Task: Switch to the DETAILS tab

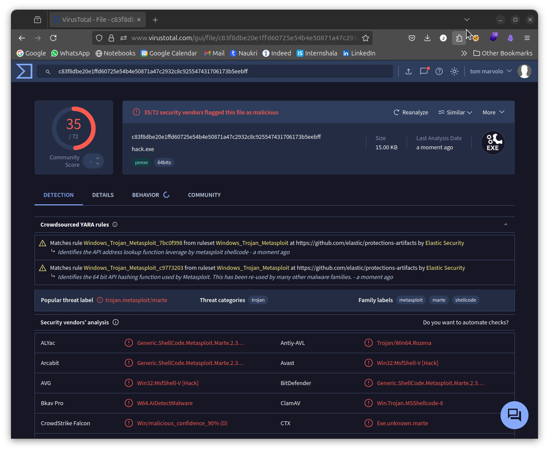Action: point(103,195)
